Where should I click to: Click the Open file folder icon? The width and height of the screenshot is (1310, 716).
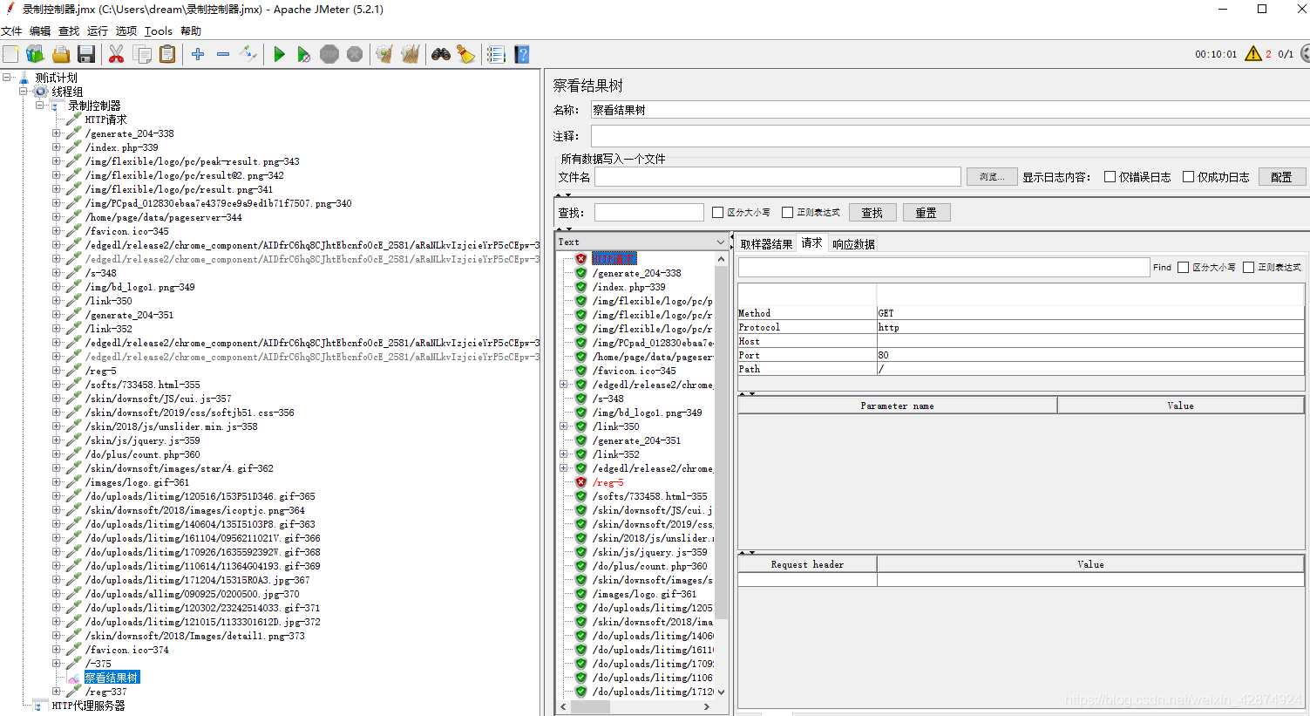[60, 54]
